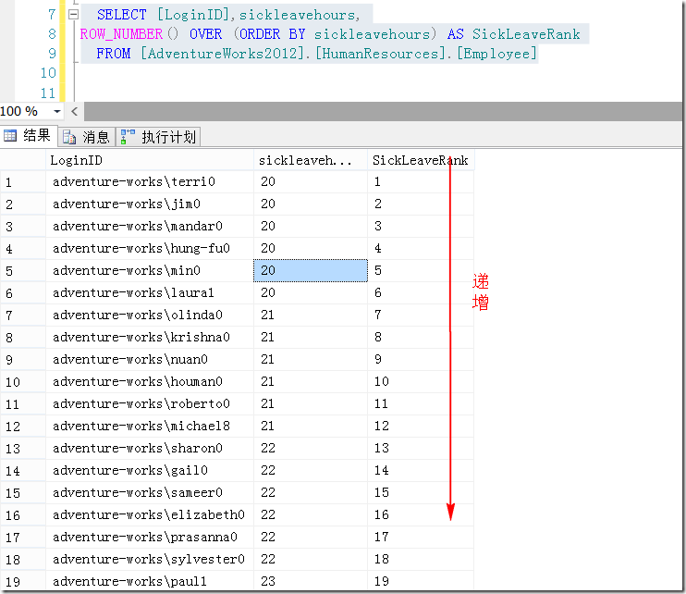Click cell adventure-works\elizabeth0
The width and height of the screenshot is (686, 594).
click(x=149, y=514)
